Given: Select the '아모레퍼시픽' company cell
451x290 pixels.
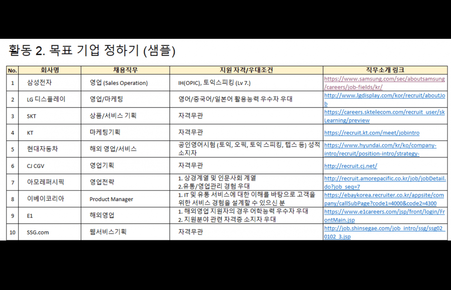Looking at the screenshot, I should pyautogui.click(x=50, y=182).
